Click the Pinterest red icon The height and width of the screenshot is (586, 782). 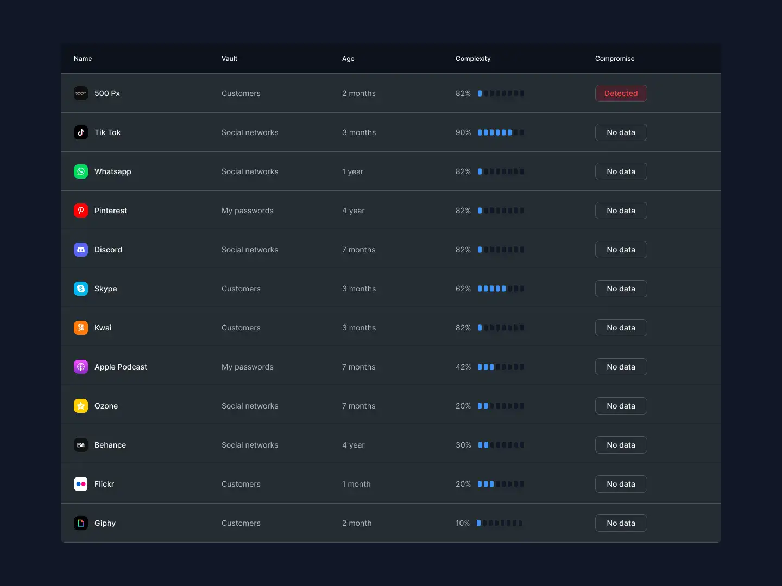pyautogui.click(x=81, y=211)
